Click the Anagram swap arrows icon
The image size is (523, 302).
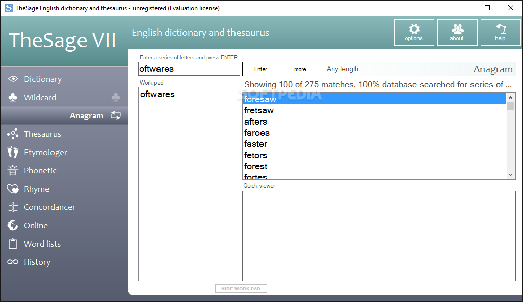pyautogui.click(x=116, y=116)
